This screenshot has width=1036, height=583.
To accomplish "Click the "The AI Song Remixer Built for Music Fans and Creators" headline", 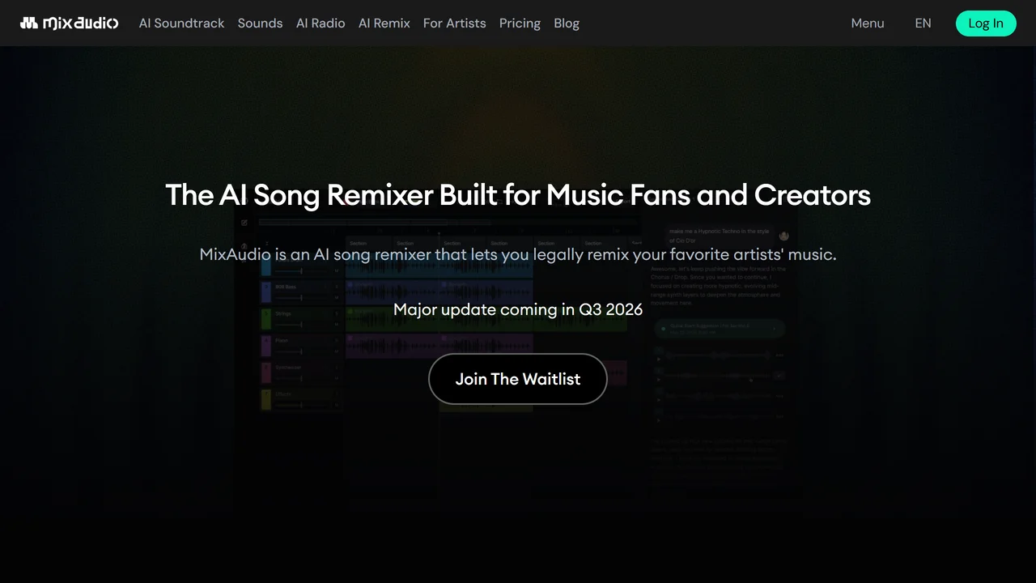I will click(518, 195).
